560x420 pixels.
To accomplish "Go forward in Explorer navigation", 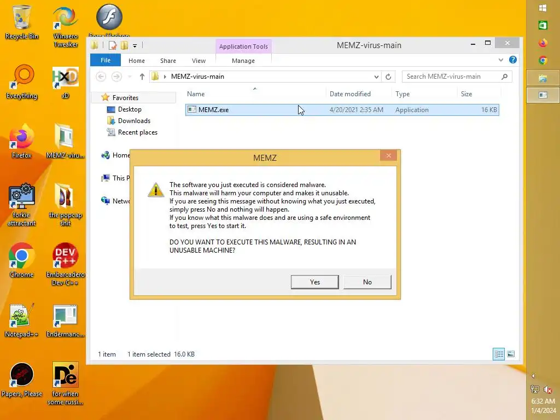I will click(116, 77).
